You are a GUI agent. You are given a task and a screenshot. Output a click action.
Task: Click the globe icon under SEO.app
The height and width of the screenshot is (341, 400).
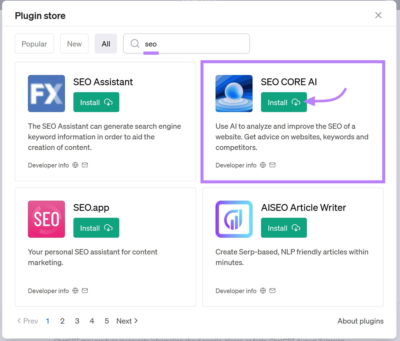click(75, 290)
